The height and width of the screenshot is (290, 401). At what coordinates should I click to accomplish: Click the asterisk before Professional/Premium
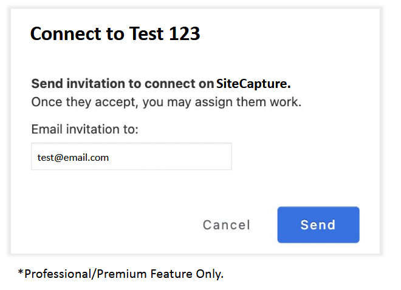pyautogui.click(x=21, y=273)
